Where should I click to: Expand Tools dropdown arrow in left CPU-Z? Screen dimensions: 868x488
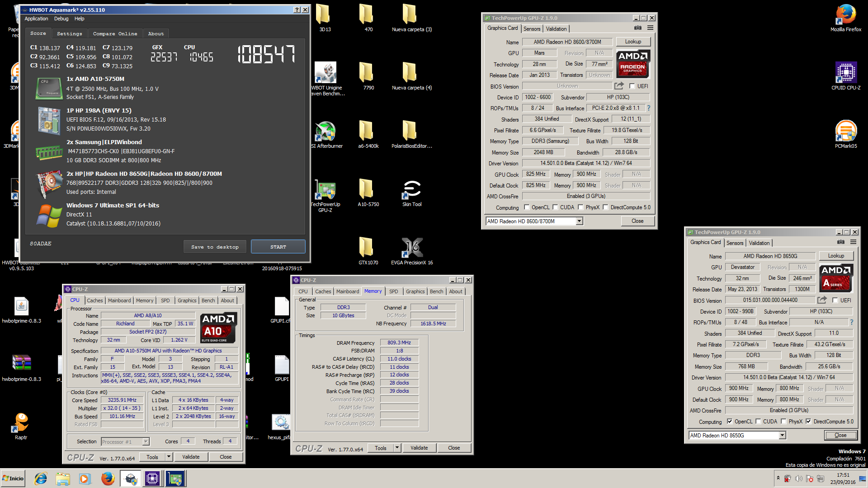[x=169, y=457]
